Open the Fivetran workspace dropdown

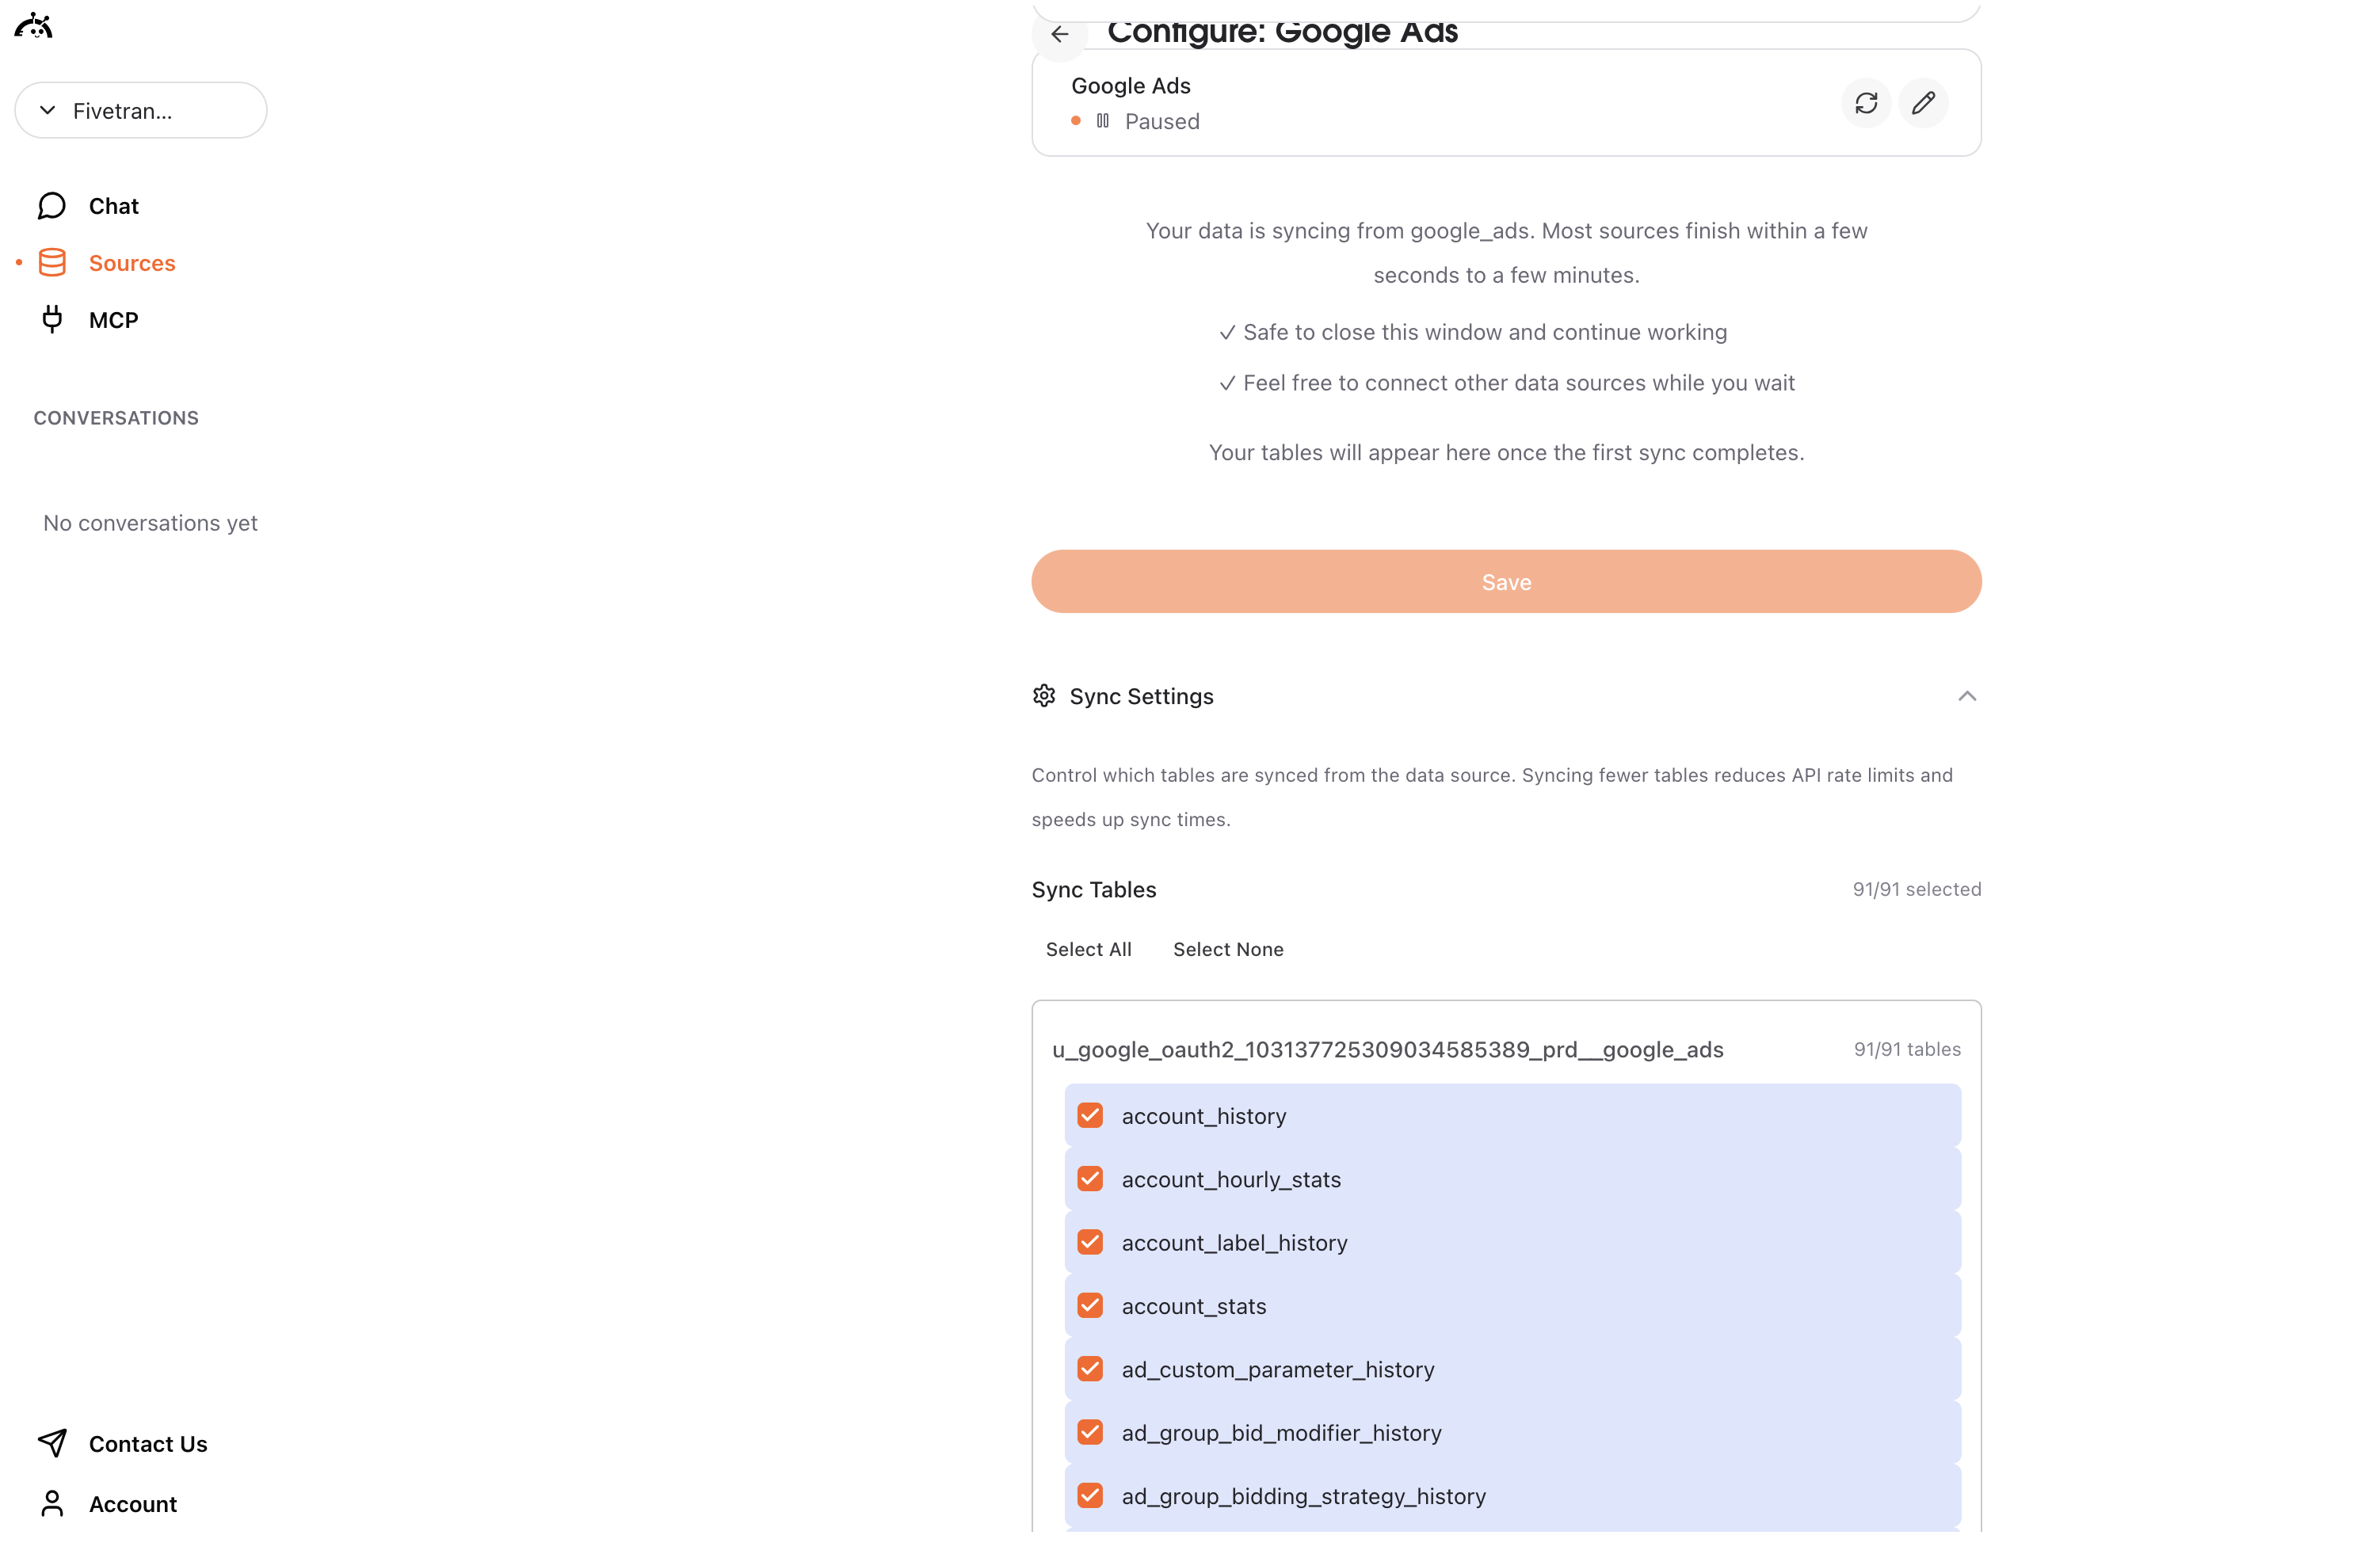pos(141,110)
